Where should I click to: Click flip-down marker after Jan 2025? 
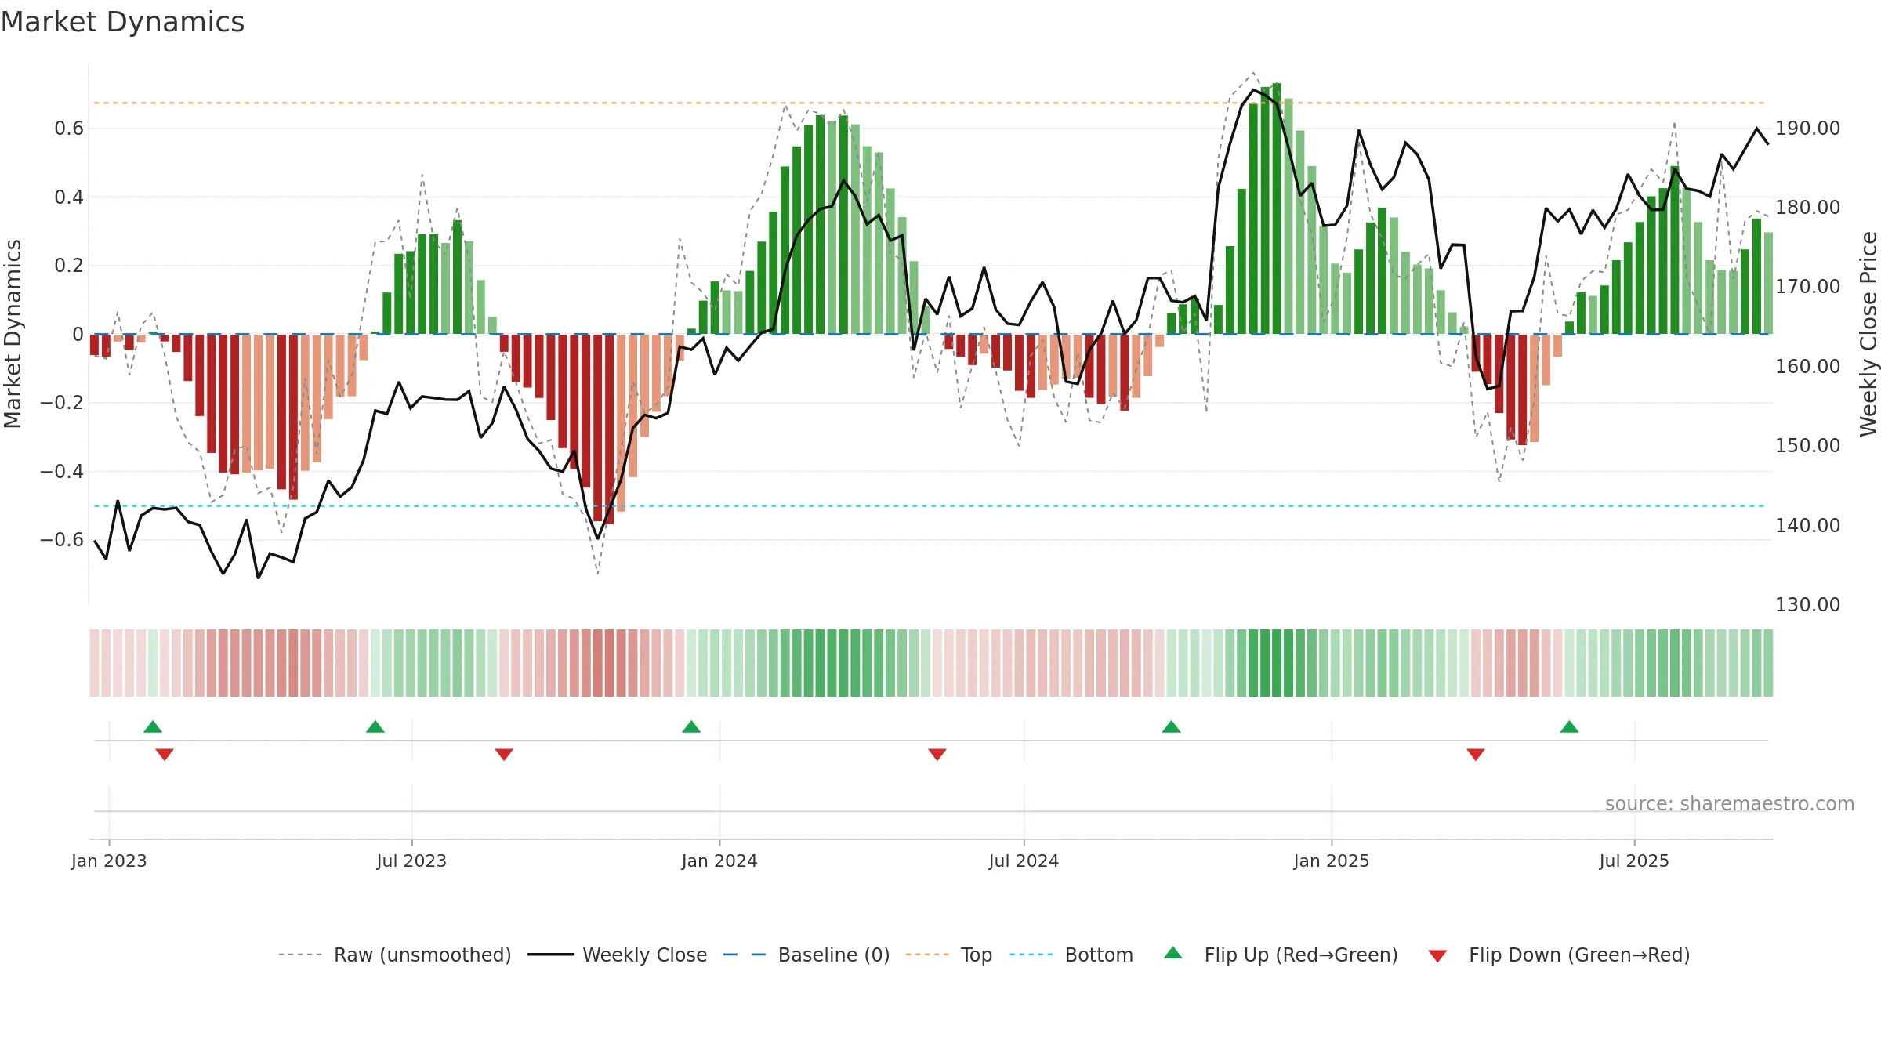[x=1476, y=755]
